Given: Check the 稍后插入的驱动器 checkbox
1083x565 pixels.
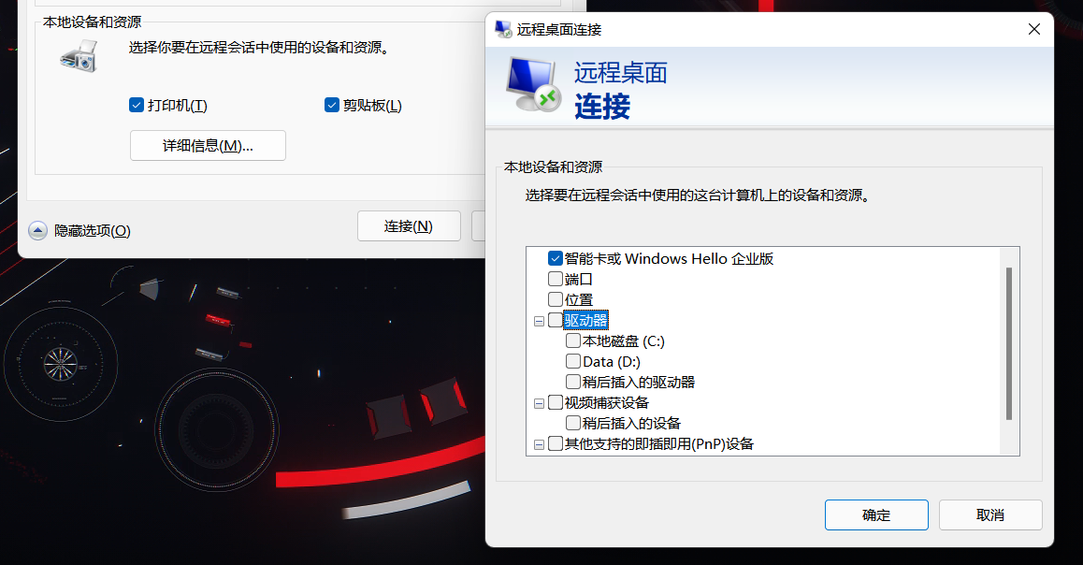Looking at the screenshot, I should click(x=573, y=382).
